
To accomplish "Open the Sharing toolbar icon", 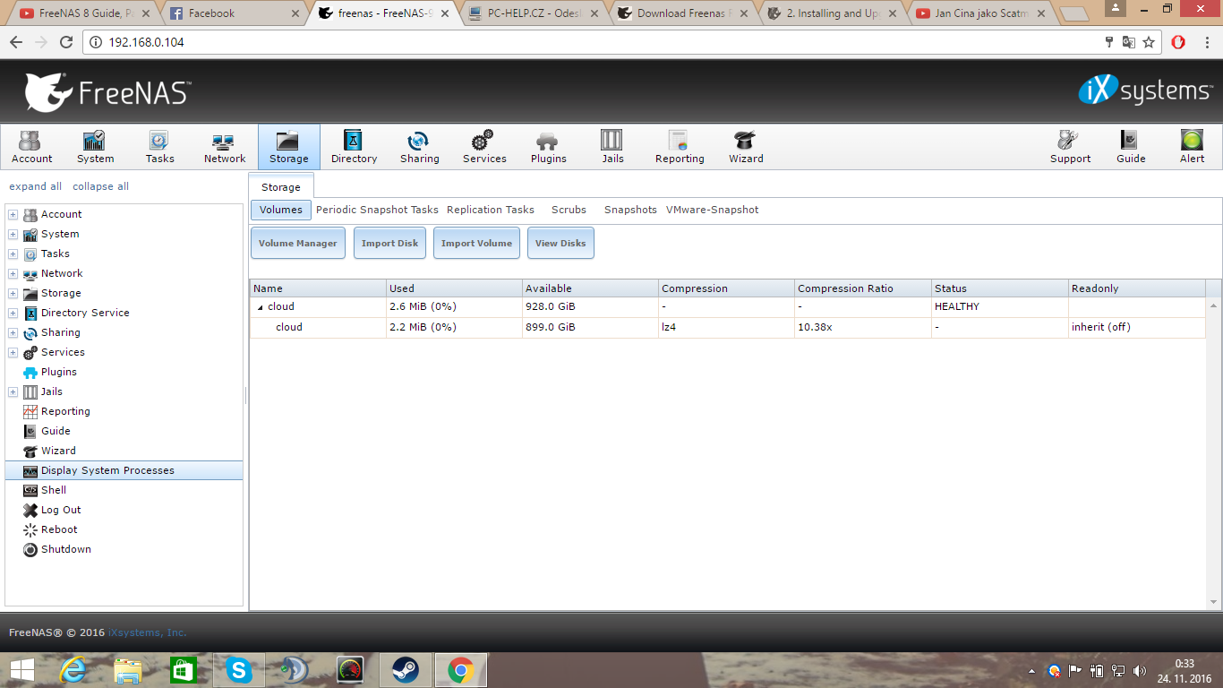I will (x=419, y=147).
